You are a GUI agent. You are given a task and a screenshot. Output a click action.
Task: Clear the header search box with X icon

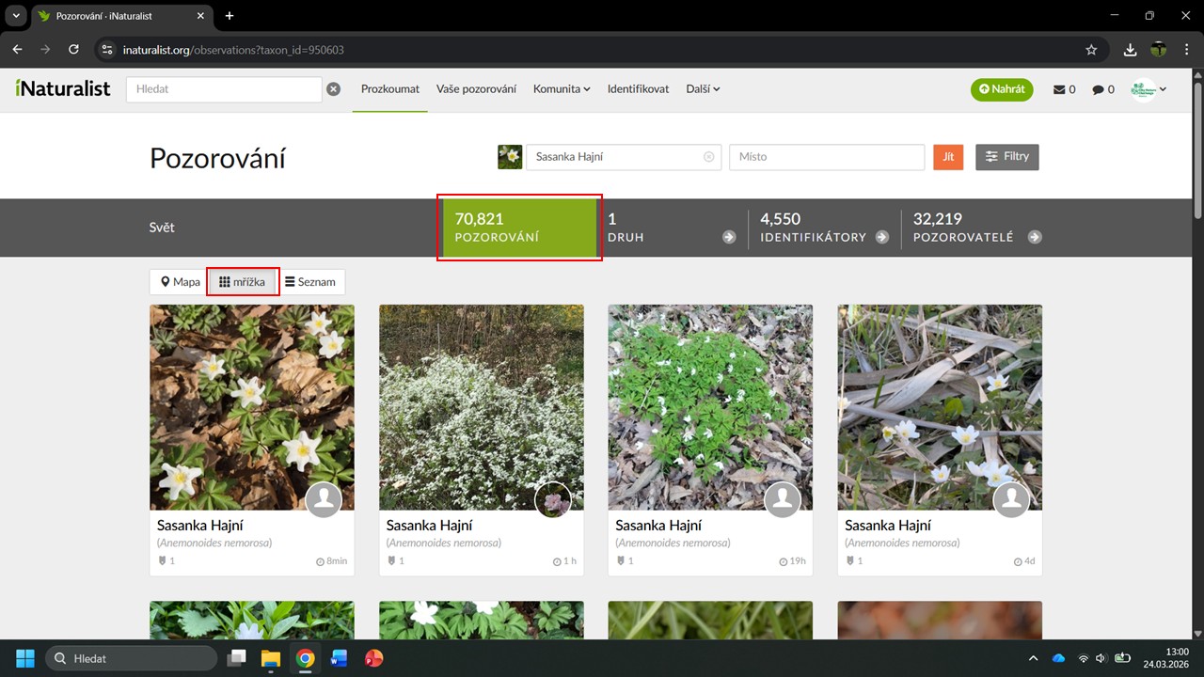333,89
